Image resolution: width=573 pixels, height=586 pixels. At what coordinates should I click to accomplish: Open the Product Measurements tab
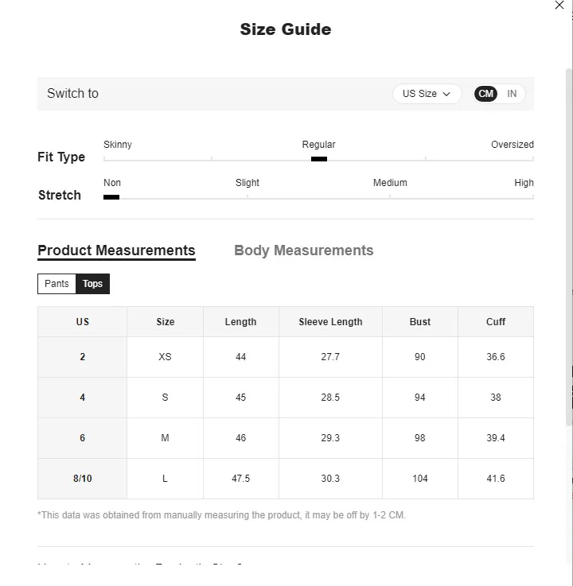(x=116, y=250)
